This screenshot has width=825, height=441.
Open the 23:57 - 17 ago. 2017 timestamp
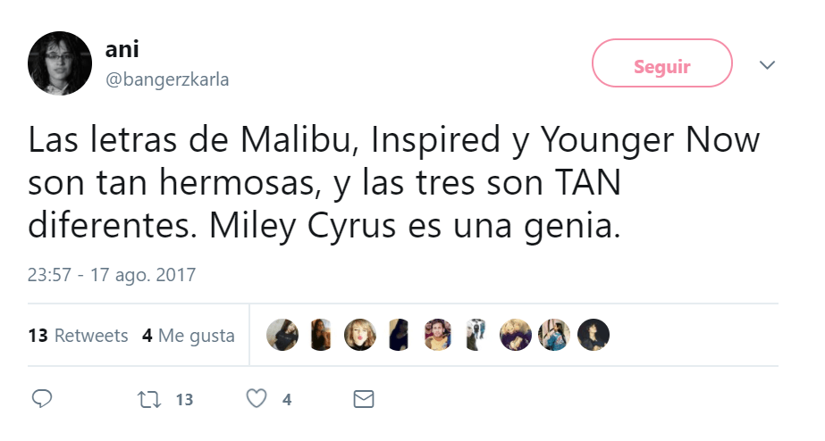coord(112,275)
